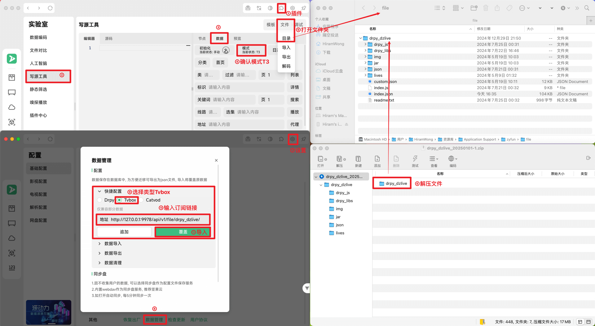Viewport: 595px width, 326px height.
Task: Expand the 数据清理 section
Action: click(99, 263)
